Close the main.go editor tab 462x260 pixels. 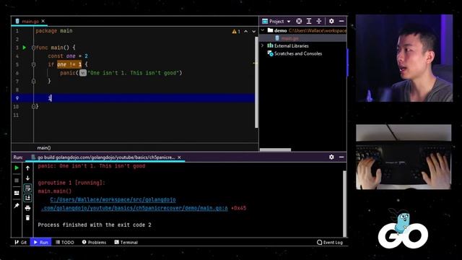point(43,21)
